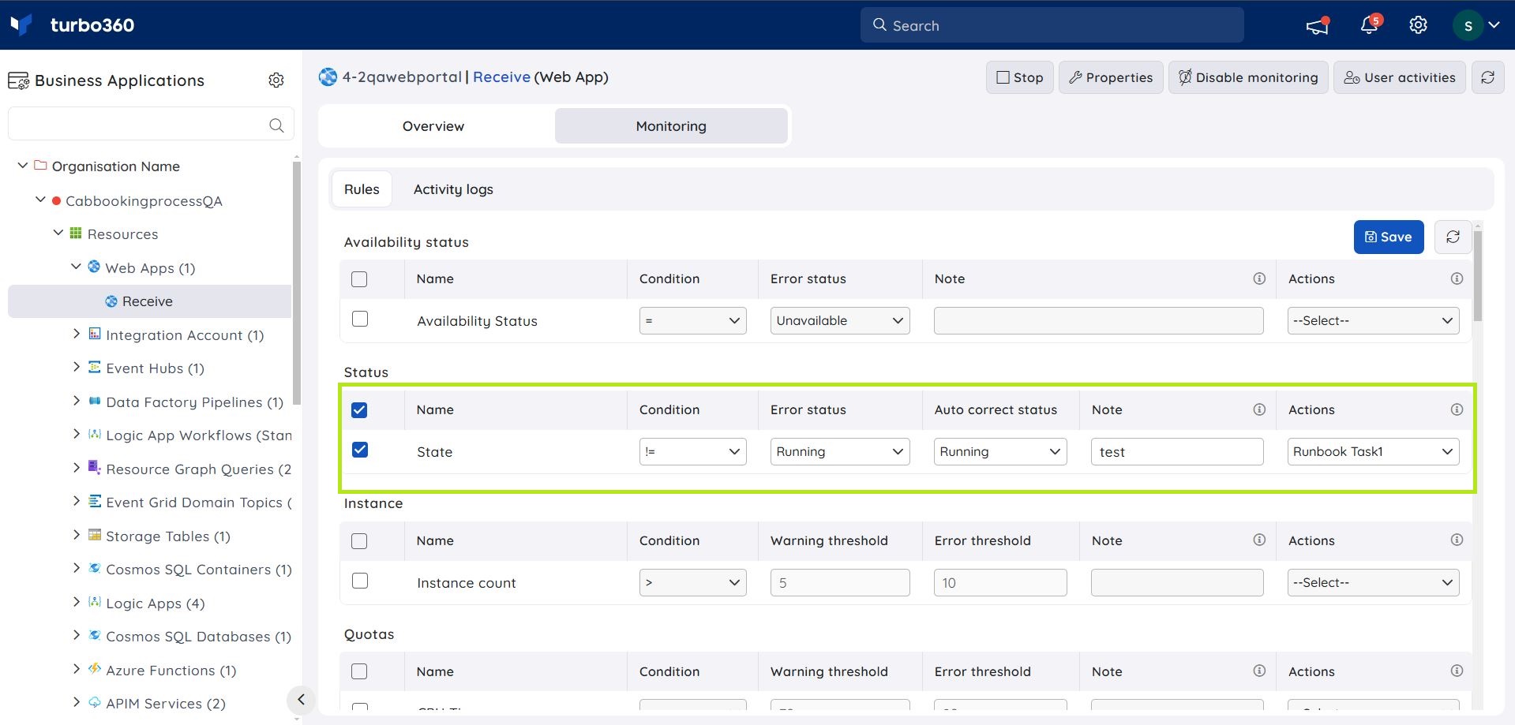This screenshot has width=1515, height=725.
Task: Click the Web App globe icon in the header
Action: (x=328, y=77)
